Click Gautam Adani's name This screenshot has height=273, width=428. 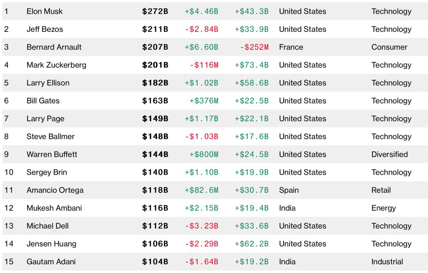point(51,262)
